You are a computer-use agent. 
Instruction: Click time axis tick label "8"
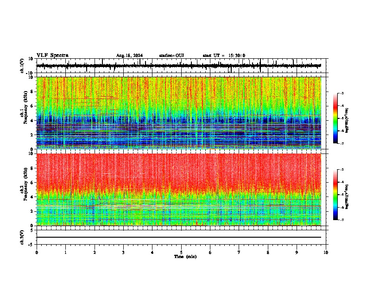pos(268,252)
